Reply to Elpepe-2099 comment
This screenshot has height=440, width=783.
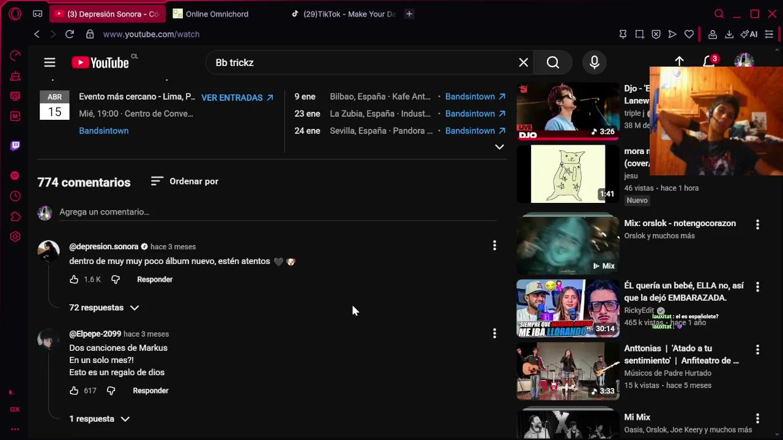pos(150,391)
